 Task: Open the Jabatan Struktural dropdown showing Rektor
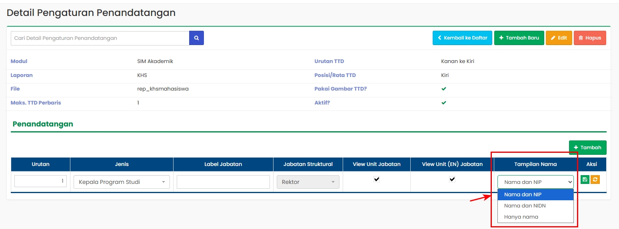[308, 182]
